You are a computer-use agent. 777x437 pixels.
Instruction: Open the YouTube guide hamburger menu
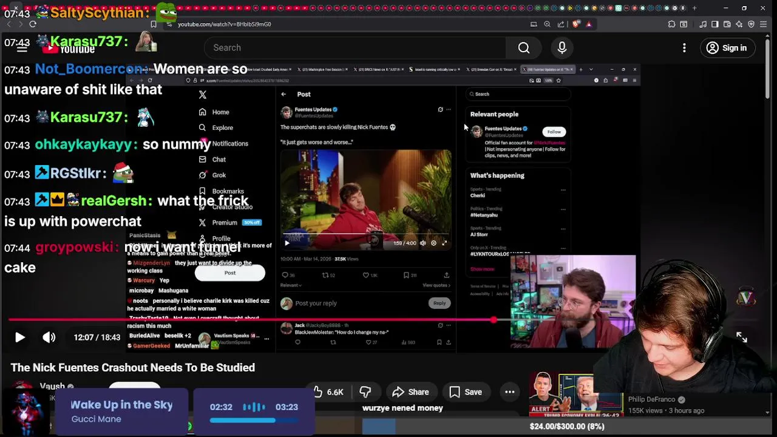point(22,48)
